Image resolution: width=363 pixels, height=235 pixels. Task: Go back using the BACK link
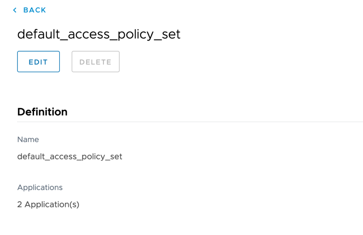pos(34,10)
